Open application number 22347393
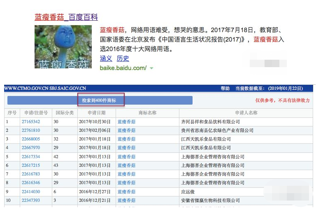The image size is (316, 208). coord(31,200)
